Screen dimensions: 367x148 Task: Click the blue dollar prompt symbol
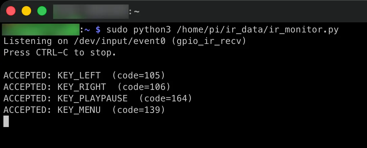click(98, 30)
